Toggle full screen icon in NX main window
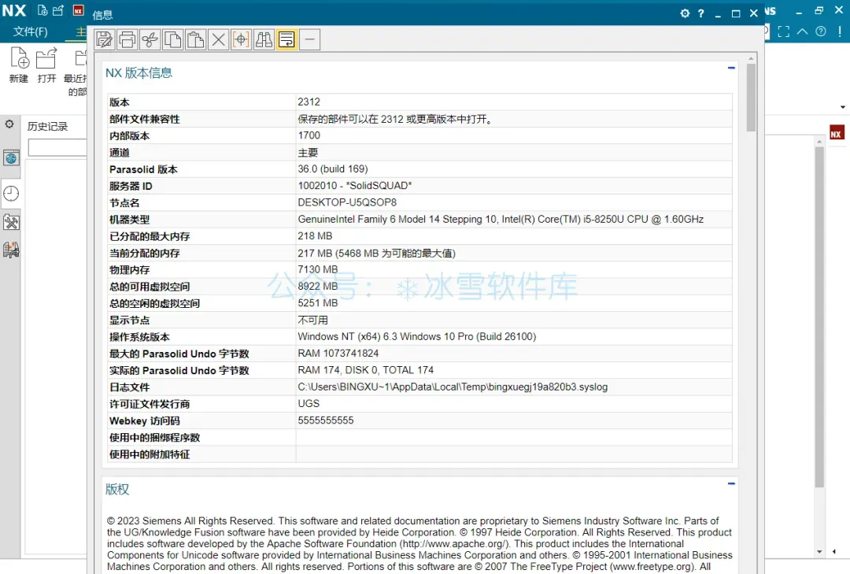850x574 pixels. point(783,31)
